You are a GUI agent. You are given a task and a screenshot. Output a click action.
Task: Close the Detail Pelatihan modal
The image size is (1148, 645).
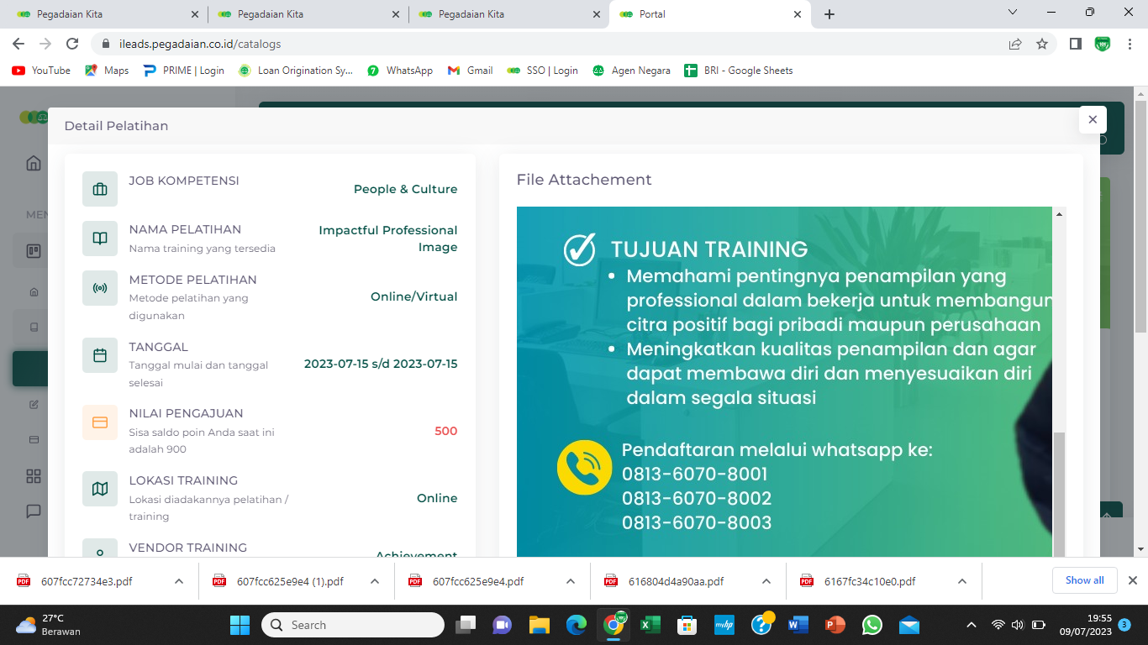1092,120
